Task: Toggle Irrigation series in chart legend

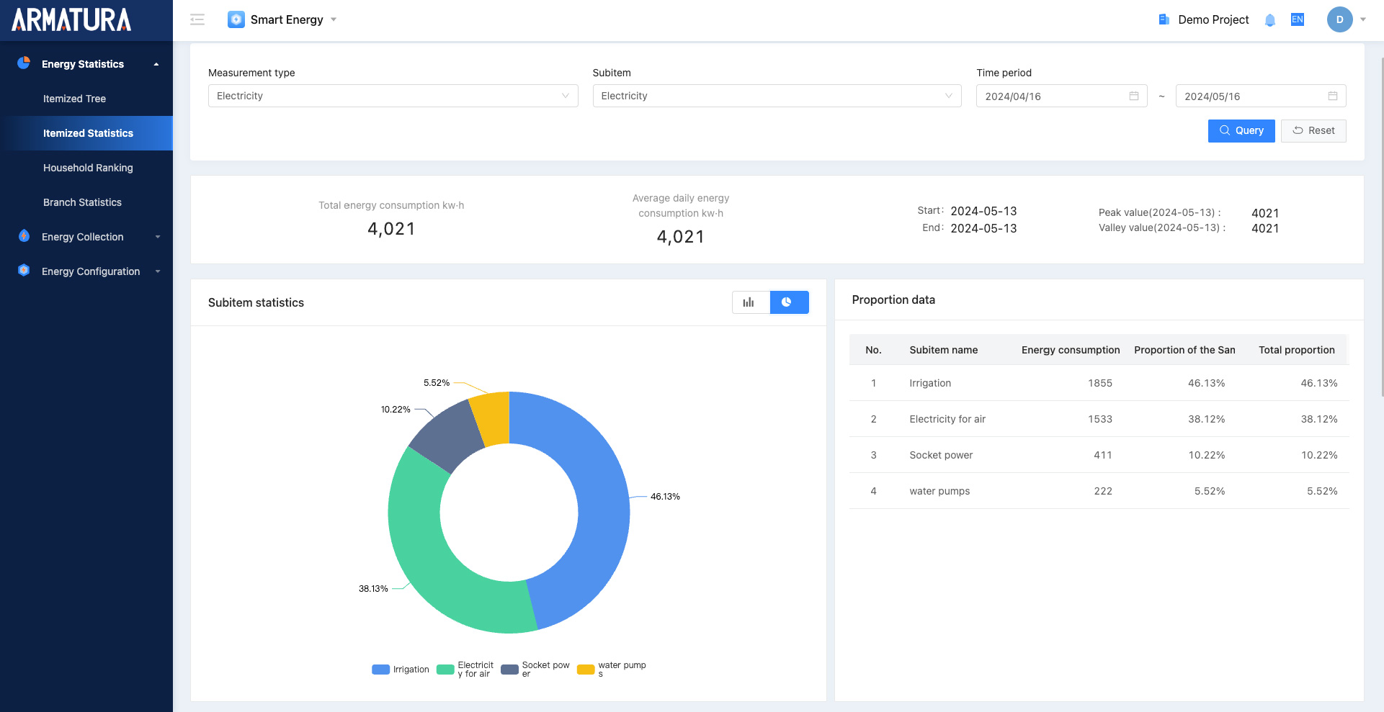Action: click(401, 670)
